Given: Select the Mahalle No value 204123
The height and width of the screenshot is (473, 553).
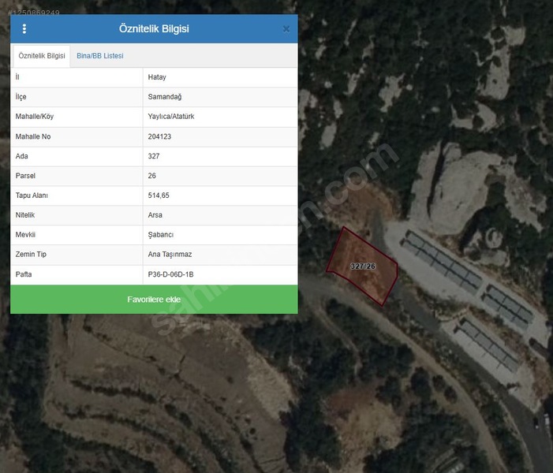Looking at the screenshot, I should [159, 136].
